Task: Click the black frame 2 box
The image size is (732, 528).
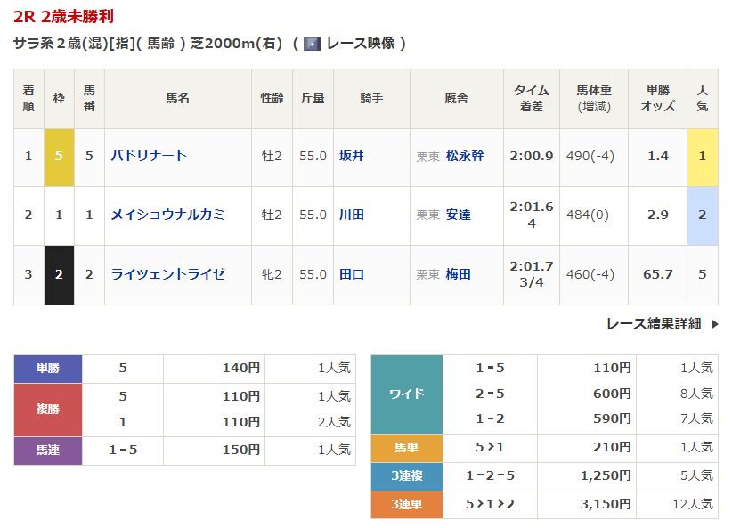Action: pyautogui.click(x=59, y=274)
